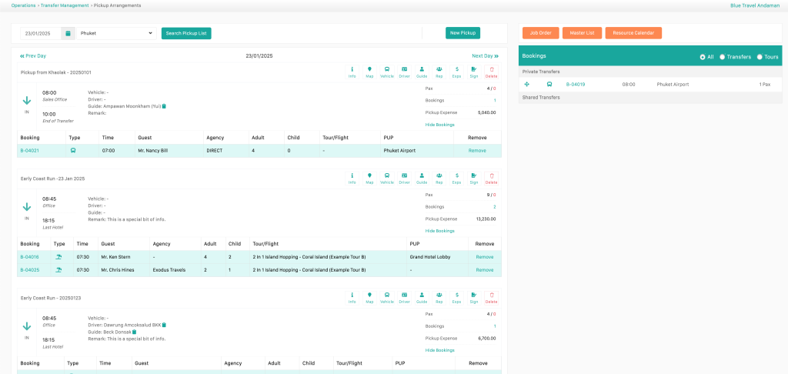Select the Tours radio button

(760, 57)
